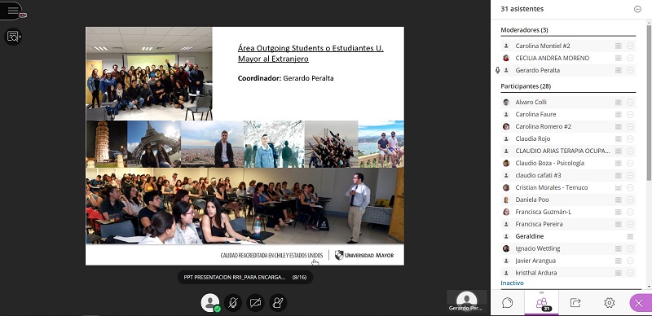The height and width of the screenshot is (316, 652).
Task: Open the share content tab icon
Action: click(x=575, y=303)
